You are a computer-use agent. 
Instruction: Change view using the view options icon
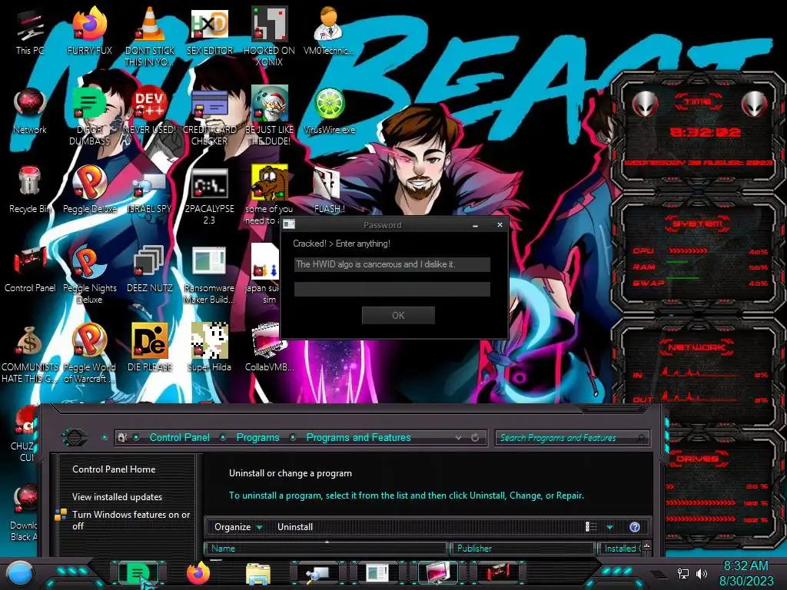click(x=591, y=527)
